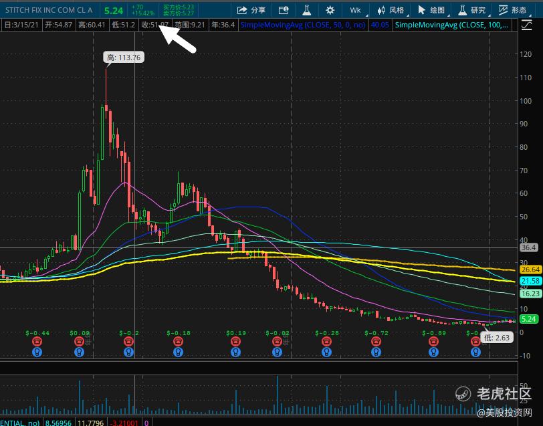Click the blue lightbulb icon under $-0.89
543x426 pixels.
pyautogui.click(x=433, y=352)
